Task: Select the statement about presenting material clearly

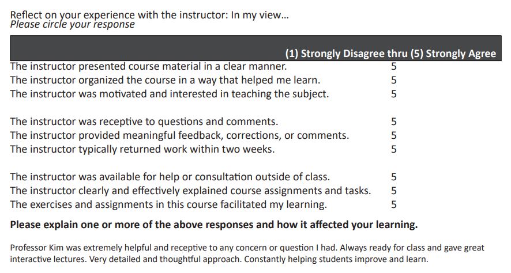Action: tap(149, 66)
